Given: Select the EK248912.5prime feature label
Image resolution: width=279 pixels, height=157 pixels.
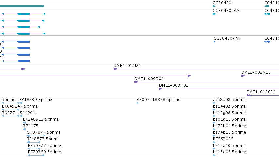Looking at the screenshot, I should tap(41, 119).
